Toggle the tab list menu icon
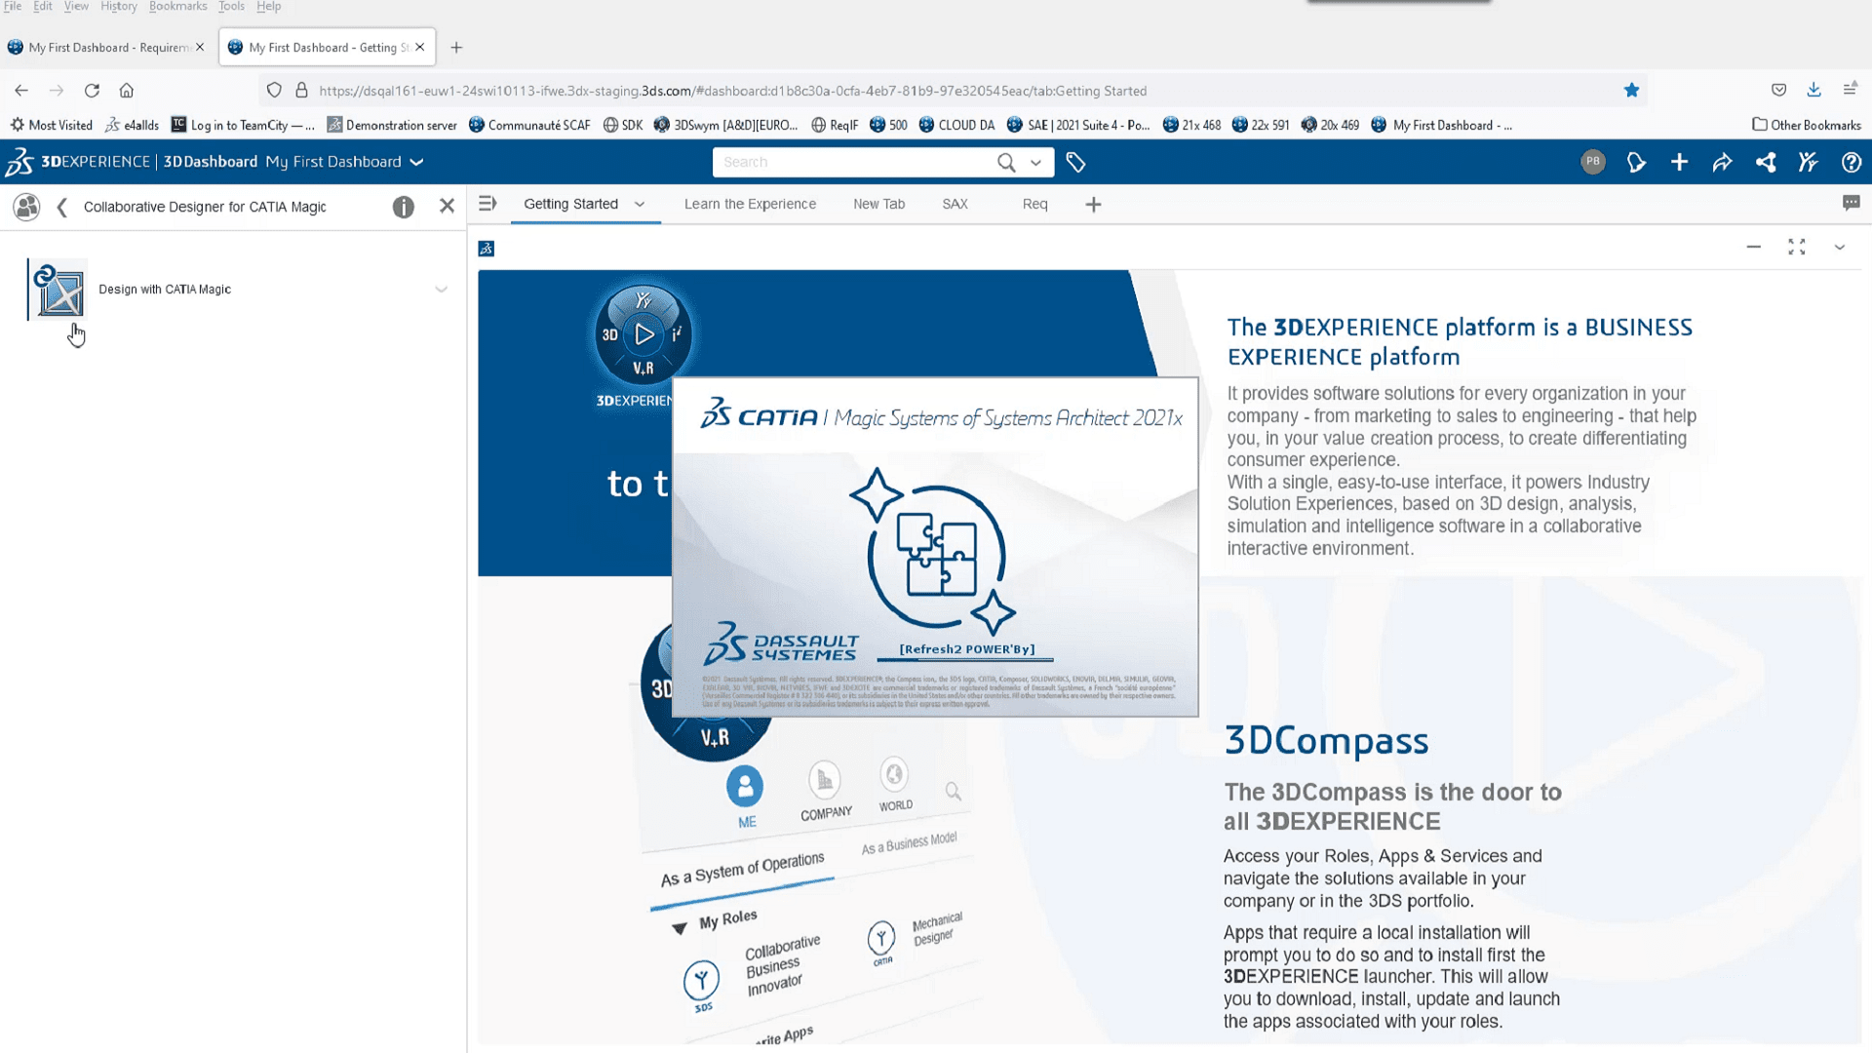The image size is (1872, 1053). [x=487, y=204]
